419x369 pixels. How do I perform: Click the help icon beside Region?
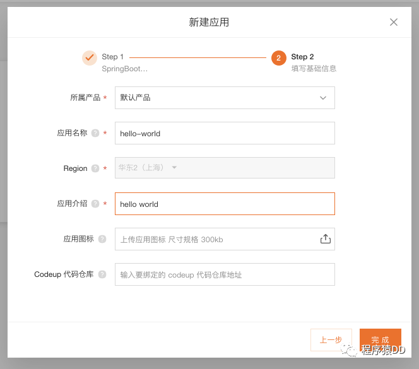click(95, 168)
